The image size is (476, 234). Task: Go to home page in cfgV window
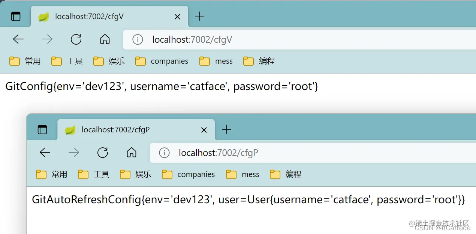tap(105, 39)
